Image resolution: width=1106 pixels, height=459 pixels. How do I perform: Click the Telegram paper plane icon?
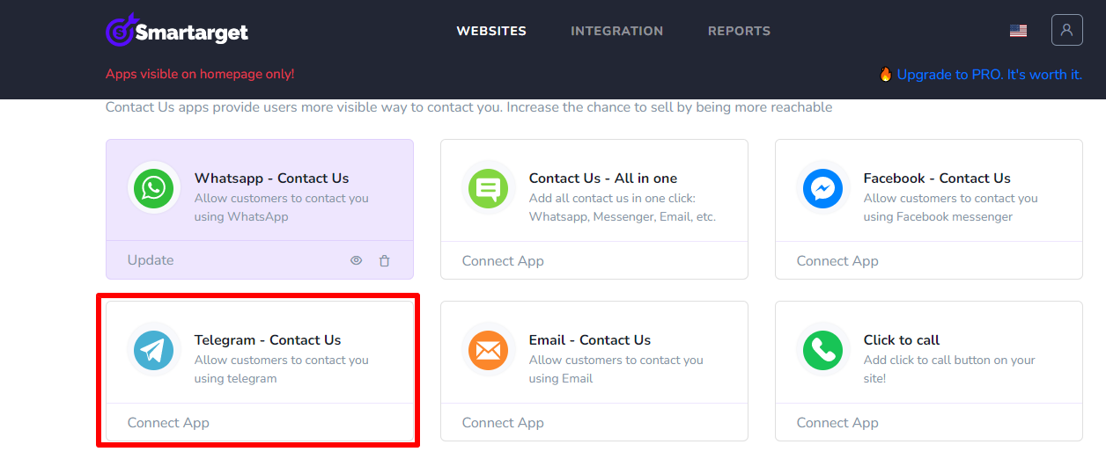(x=154, y=350)
